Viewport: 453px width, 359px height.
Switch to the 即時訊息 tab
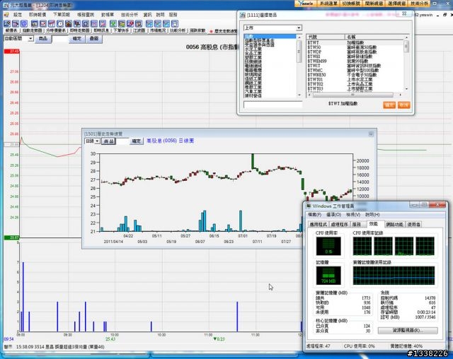[x=101, y=30]
